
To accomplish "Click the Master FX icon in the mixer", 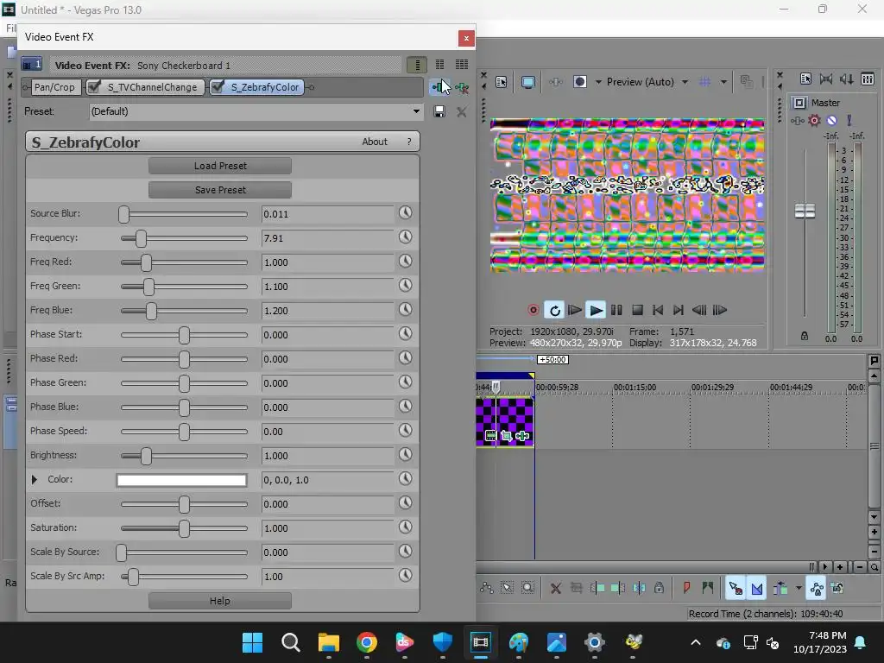I will pyautogui.click(x=797, y=121).
